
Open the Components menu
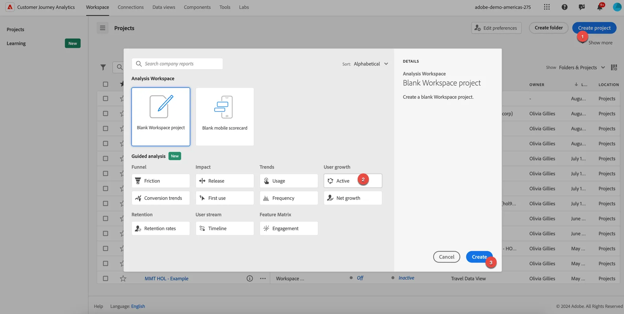[x=197, y=7]
